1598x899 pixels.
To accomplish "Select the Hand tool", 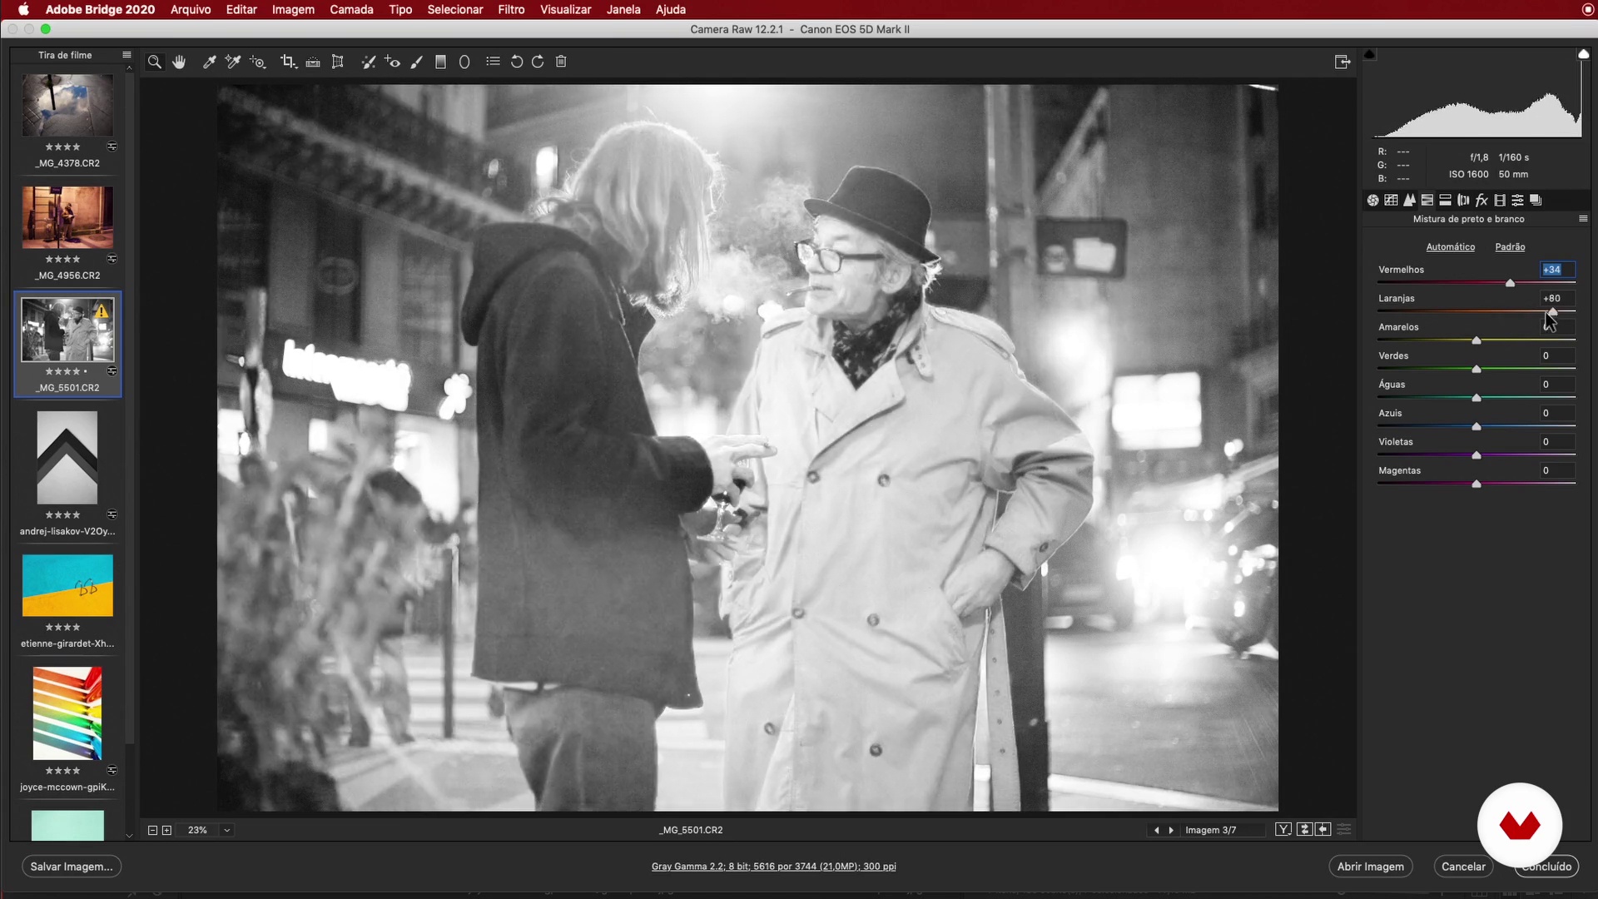I will click(179, 62).
